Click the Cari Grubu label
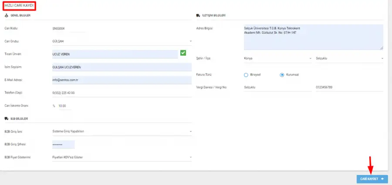This screenshot has height=185, width=392. [x=12, y=41]
